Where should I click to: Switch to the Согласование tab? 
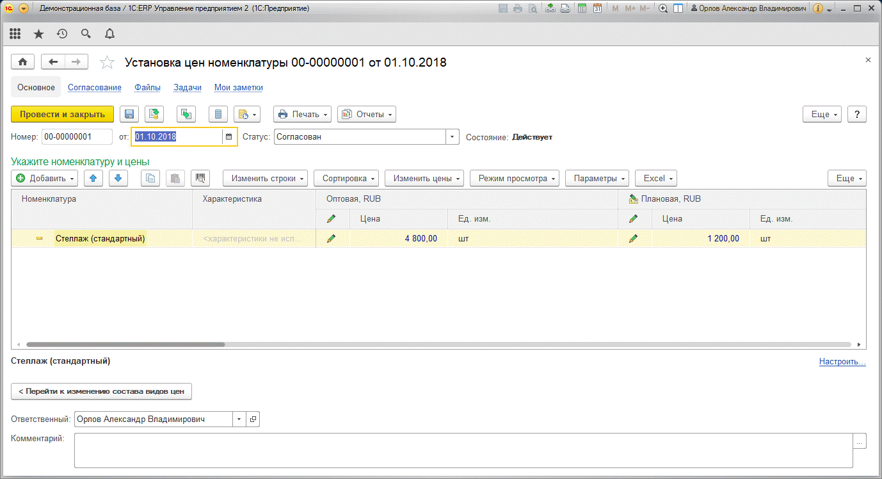pos(95,87)
